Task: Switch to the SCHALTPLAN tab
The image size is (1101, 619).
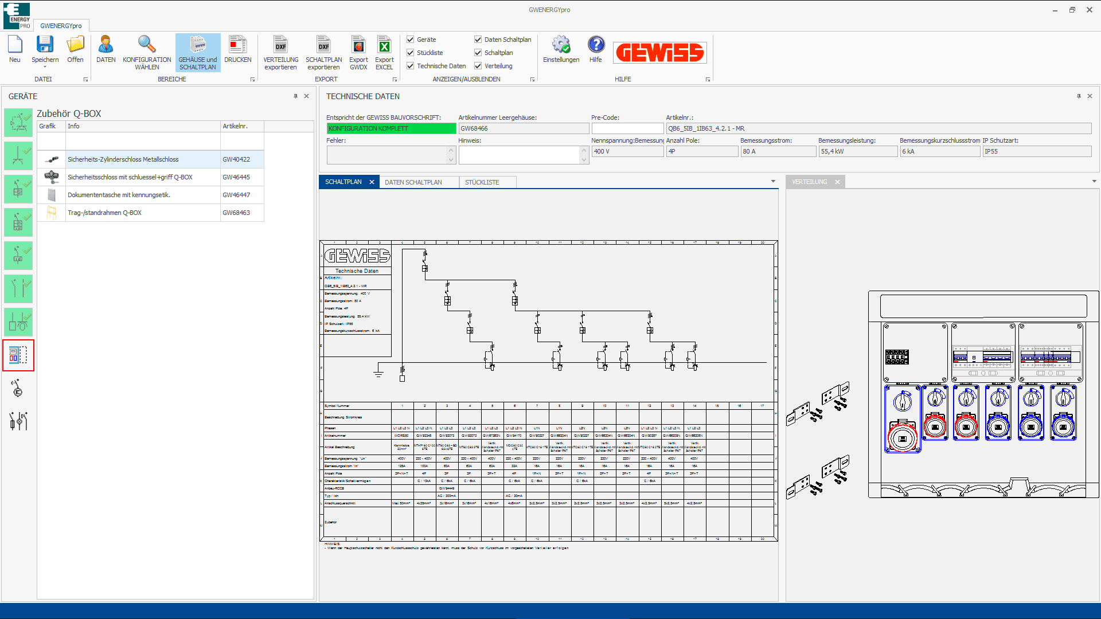Action: (343, 182)
